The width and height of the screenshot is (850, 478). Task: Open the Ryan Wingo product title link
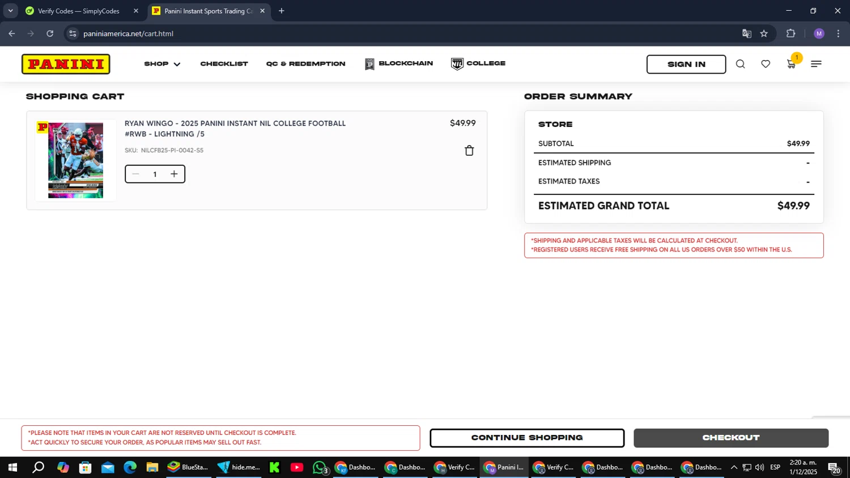coord(235,129)
